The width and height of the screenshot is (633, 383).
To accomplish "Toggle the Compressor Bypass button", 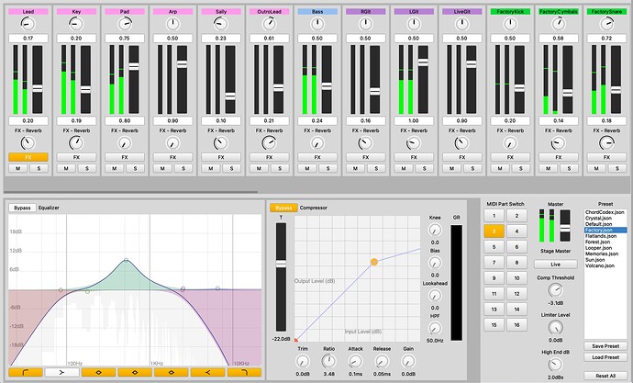I will 283,208.
